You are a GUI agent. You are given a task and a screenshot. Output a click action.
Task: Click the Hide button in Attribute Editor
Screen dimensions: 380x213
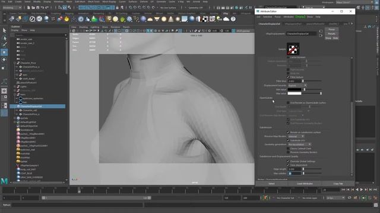[335, 38]
